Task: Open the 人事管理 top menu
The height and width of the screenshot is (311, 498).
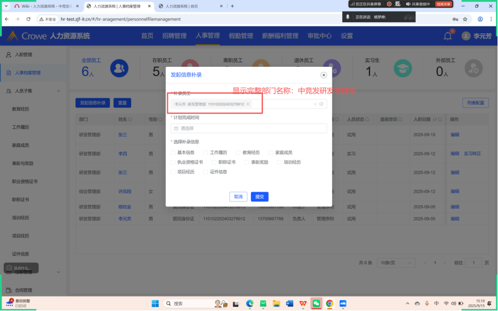Action: (208, 36)
